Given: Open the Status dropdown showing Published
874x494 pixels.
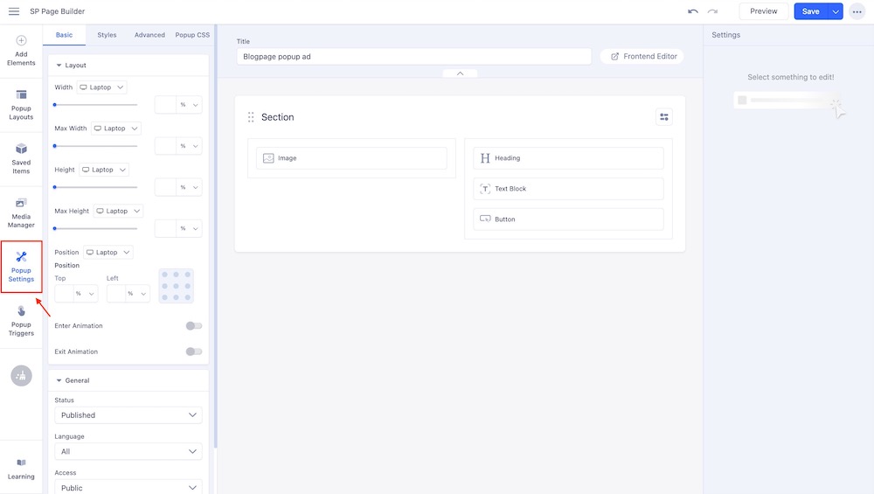Looking at the screenshot, I should click(x=128, y=415).
